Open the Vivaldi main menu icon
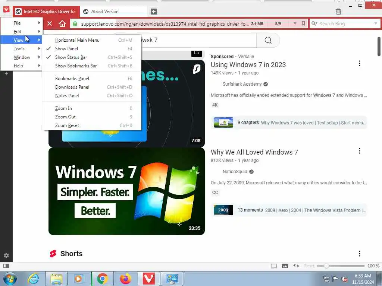The image size is (382, 286). tap(6, 9)
